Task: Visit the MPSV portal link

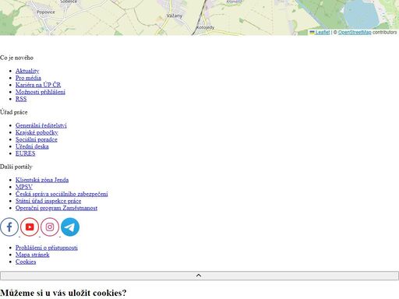Action: pos(24,187)
